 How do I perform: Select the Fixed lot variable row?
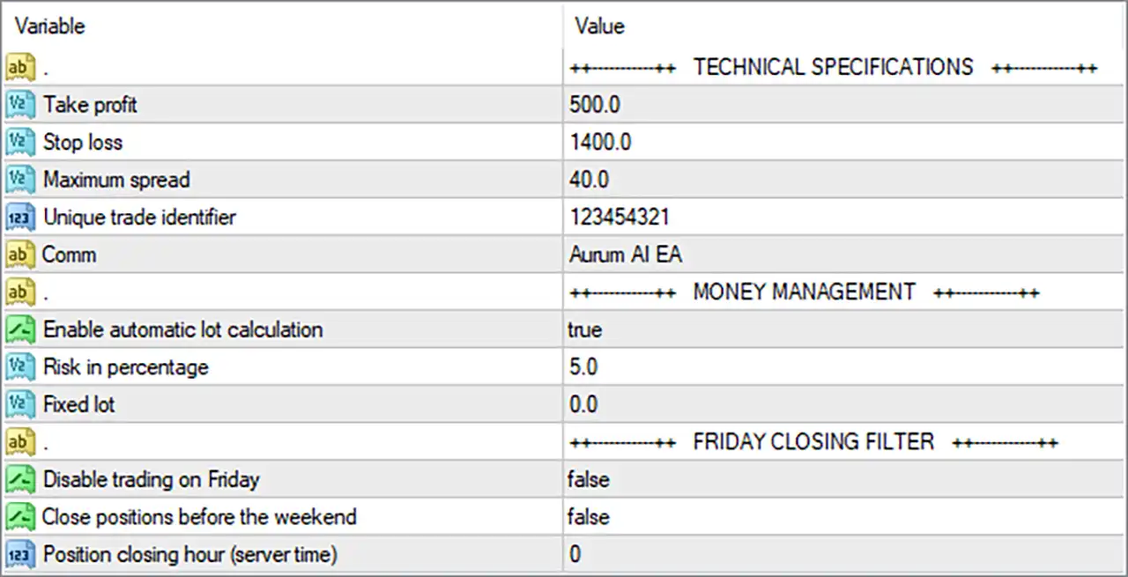(564, 404)
